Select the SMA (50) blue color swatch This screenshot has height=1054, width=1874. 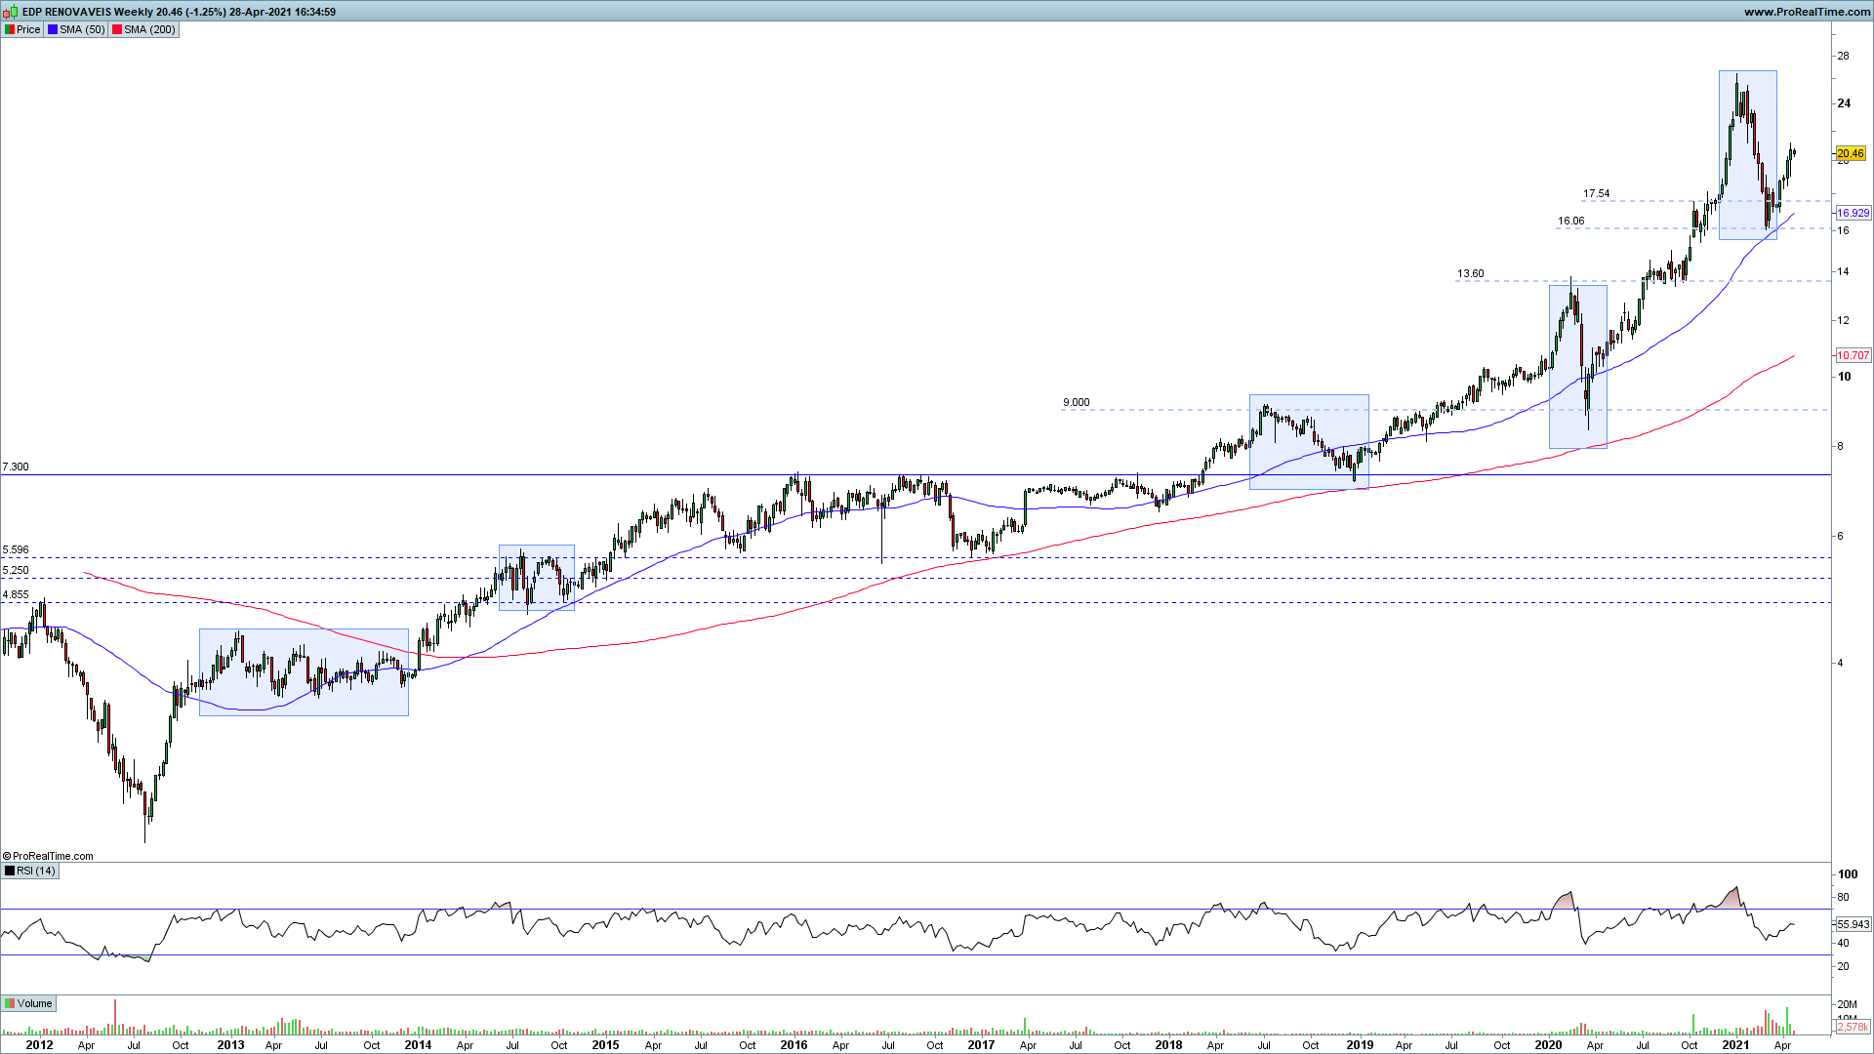(53, 29)
